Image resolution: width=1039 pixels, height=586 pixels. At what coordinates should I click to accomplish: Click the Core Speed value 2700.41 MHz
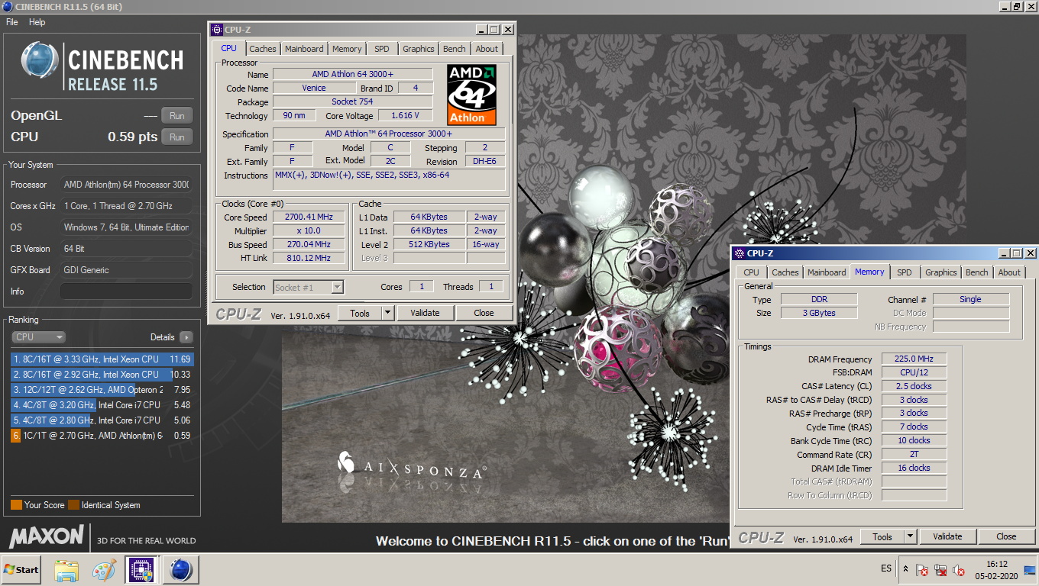pos(308,217)
